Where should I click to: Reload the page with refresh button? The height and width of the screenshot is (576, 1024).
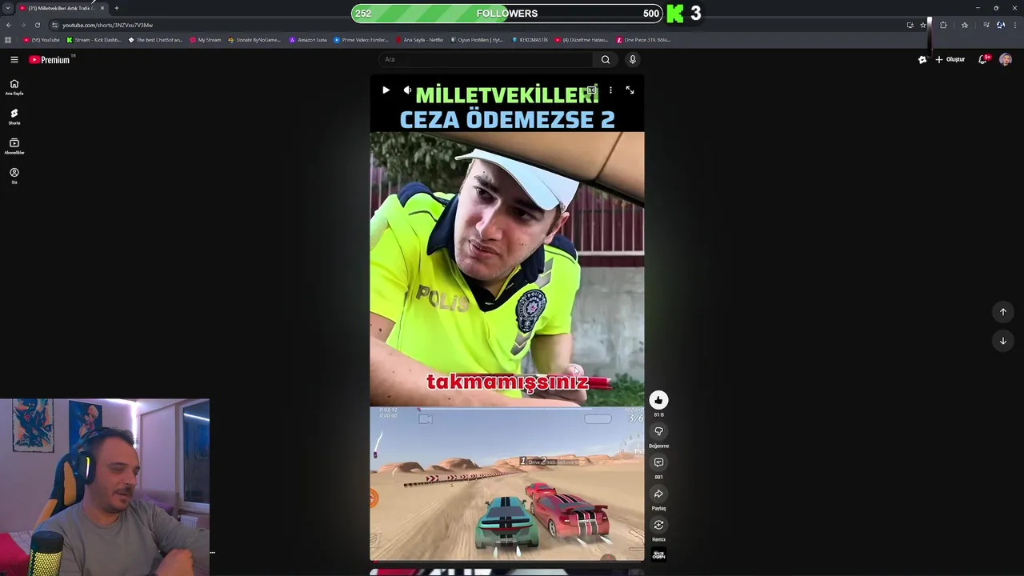pos(37,25)
